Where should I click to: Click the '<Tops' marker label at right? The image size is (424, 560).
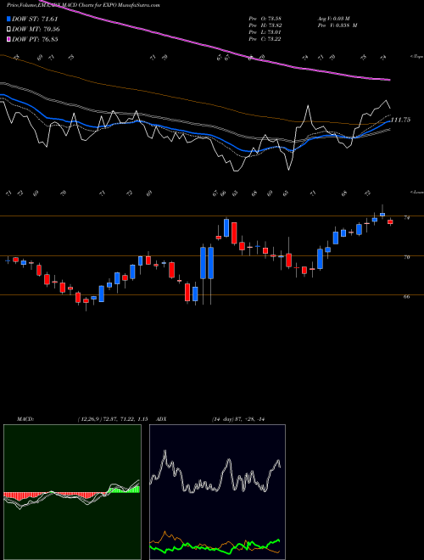[x=416, y=57]
